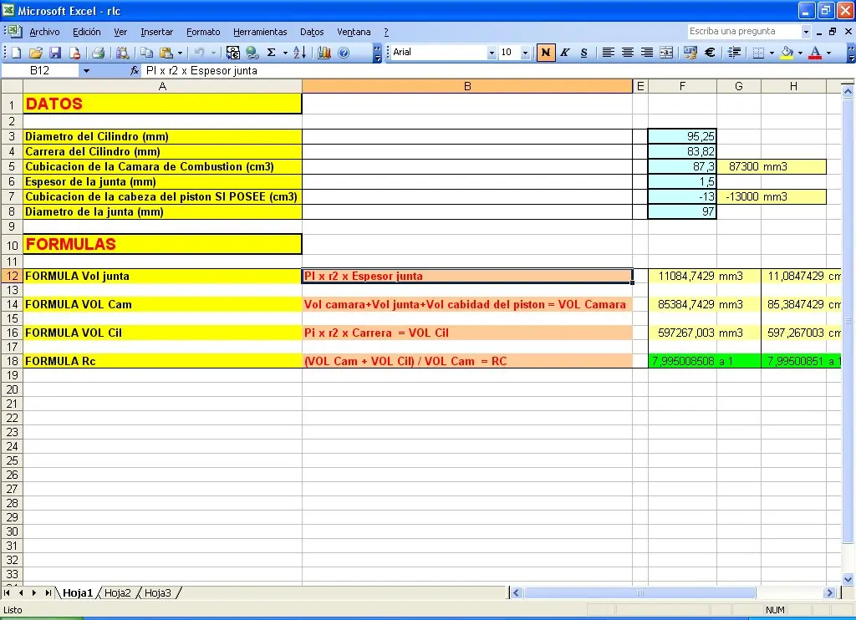
Task: Merge and center selected cells
Action: pyautogui.click(x=666, y=53)
